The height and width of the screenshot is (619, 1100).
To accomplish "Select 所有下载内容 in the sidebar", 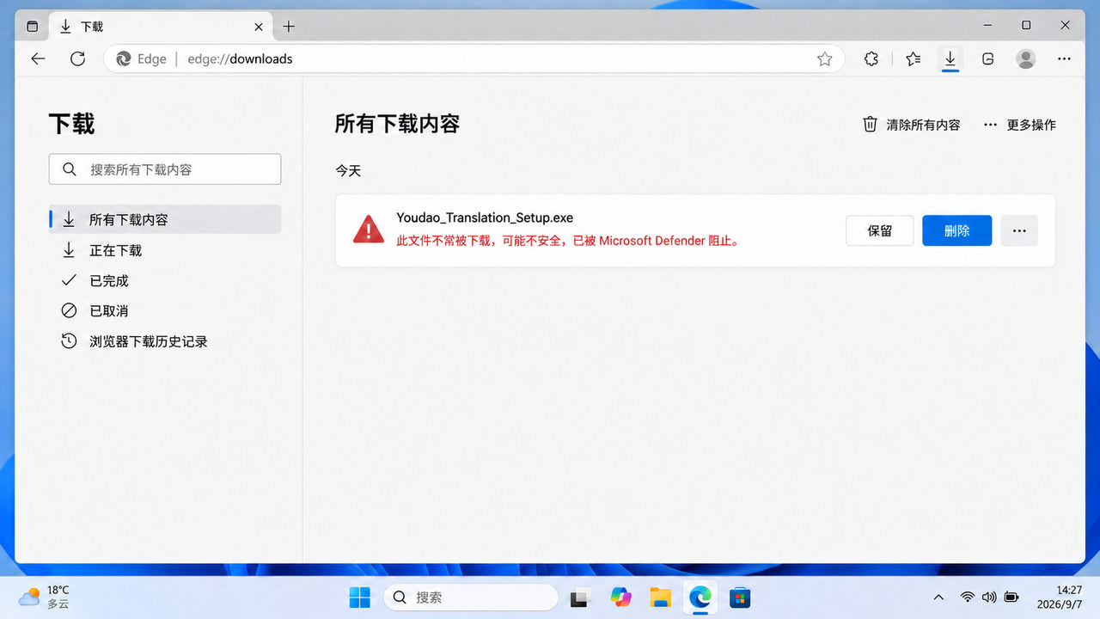I will [165, 219].
